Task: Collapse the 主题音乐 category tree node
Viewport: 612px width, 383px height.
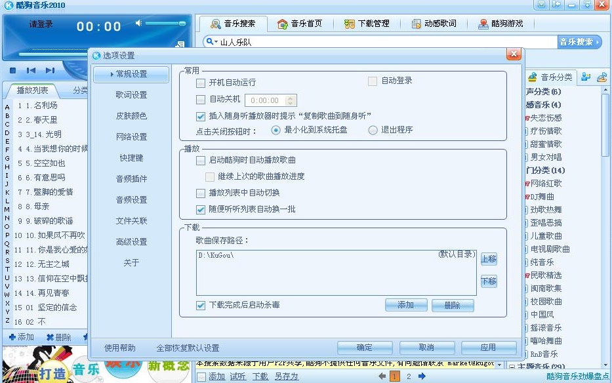Action: point(512,367)
